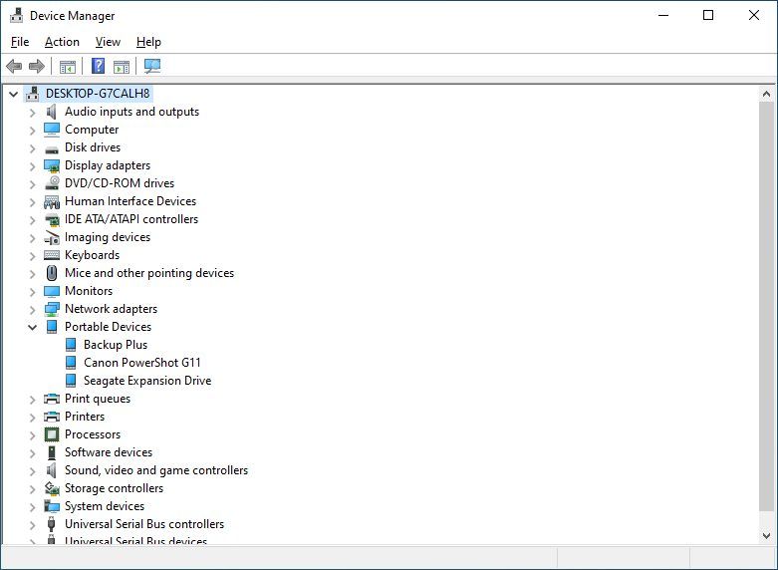778x570 pixels.
Task: Click the device icon beside Backup Plus
Action: (x=71, y=345)
